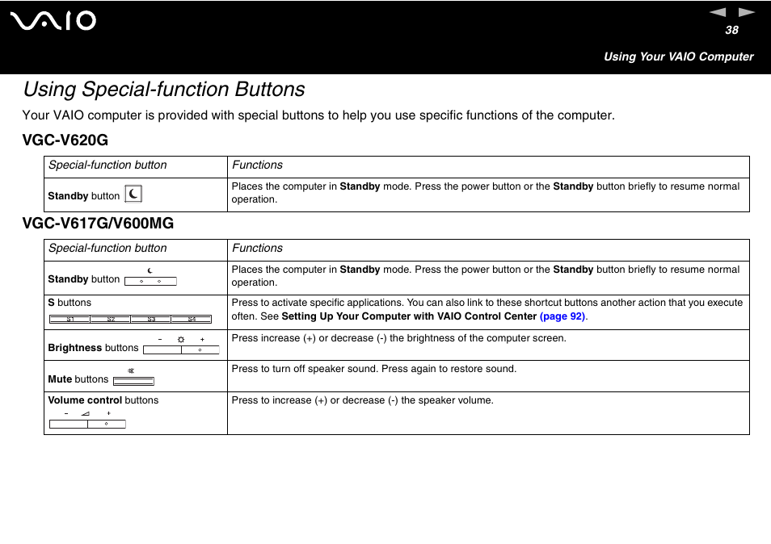The image size is (771, 544).
Task: Click the 'S buttons' label
Action: point(70,303)
